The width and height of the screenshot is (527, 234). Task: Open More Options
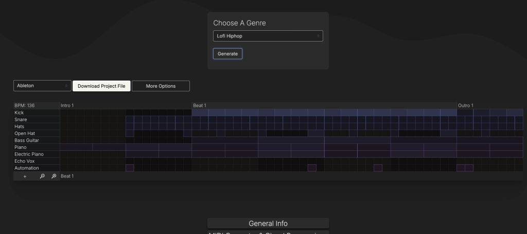click(x=161, y=86)
